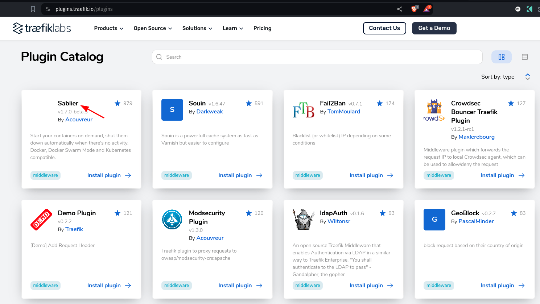Click the Traefik Labs logo
Viewport: 540px width, 304px height.
click(42, 28)
